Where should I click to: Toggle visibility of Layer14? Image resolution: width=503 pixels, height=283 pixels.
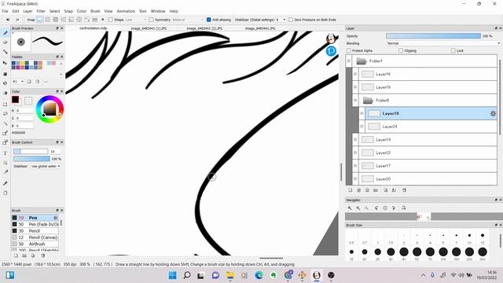355,140
